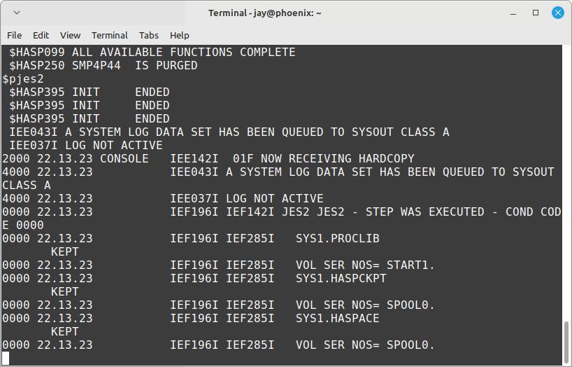The width and height of the screenshot is (572, 367).
Task: Close the Terminal window with blue X
Action: pyautogui.click(x=558, y=13)
